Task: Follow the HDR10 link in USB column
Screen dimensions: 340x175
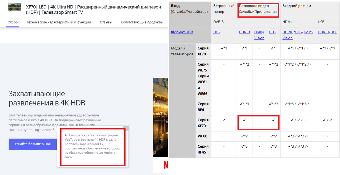Action: (323, 32)
